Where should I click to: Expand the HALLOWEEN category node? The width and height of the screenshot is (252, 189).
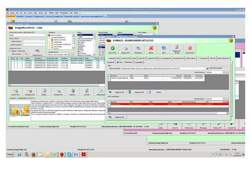[x=50, y=47]
